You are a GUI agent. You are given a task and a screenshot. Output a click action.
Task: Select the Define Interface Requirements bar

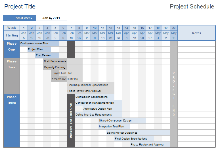[98, 115]
